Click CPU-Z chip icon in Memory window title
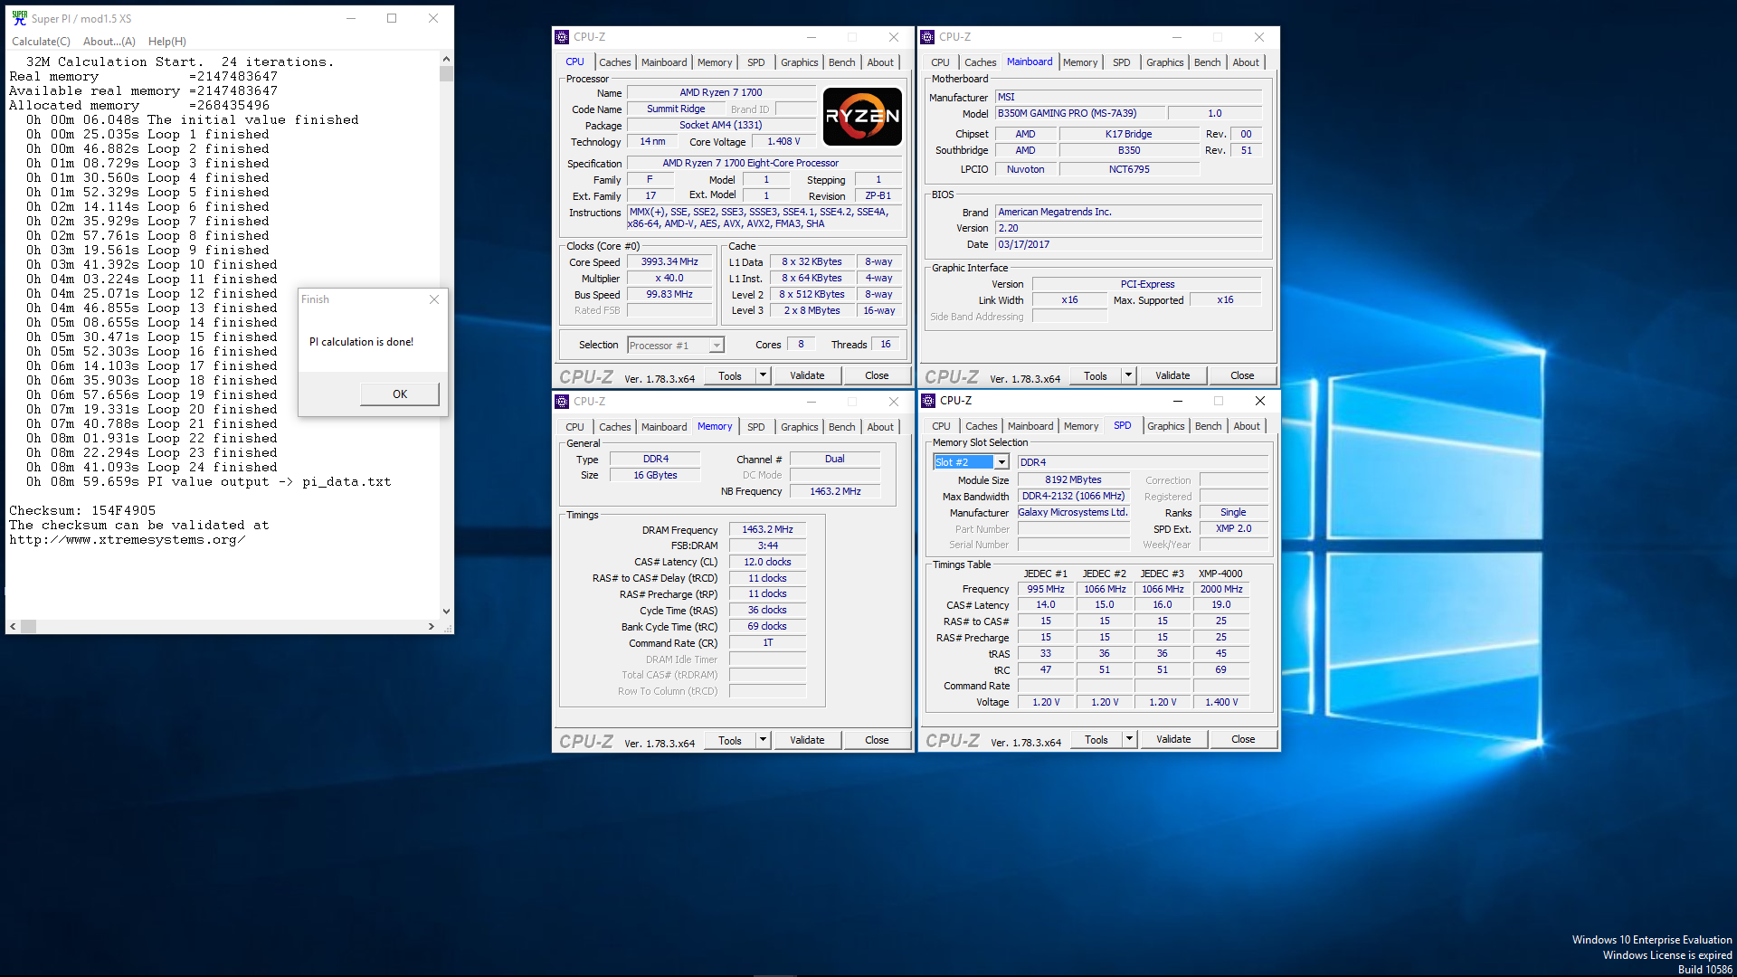Image resolution: width=1737 pixels, height=977 pixels. point(562,402)
